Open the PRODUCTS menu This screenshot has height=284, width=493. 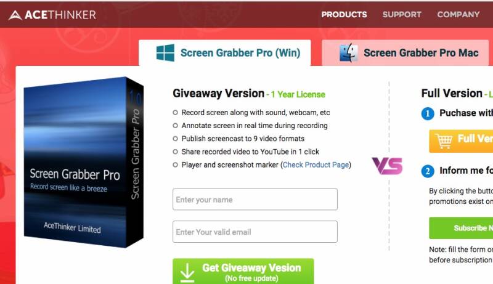[x=344, y=14]
